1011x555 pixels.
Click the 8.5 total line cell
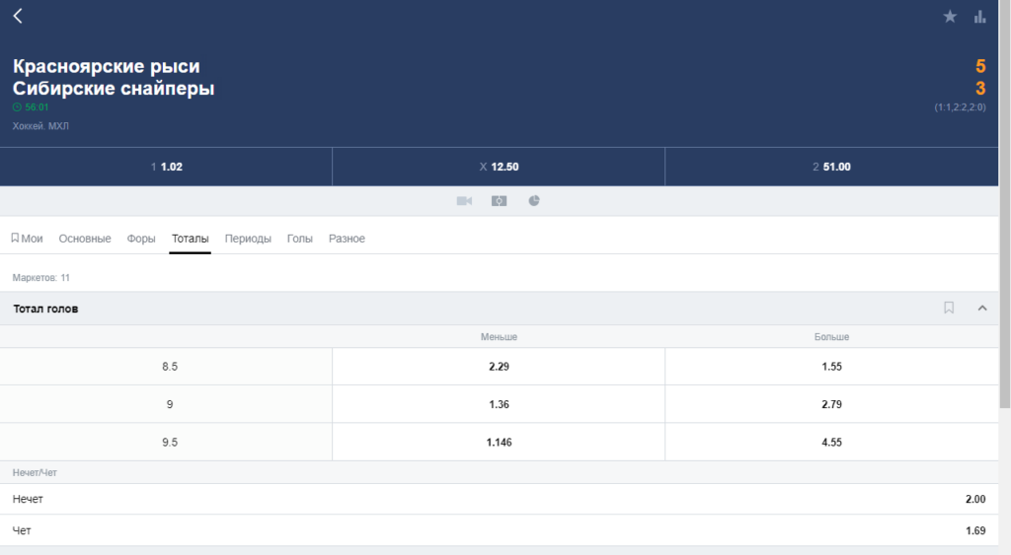click(166, 367)
